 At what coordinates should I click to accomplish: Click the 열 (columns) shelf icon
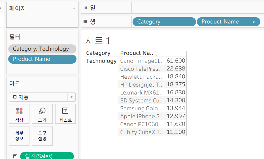click(85, 8)
